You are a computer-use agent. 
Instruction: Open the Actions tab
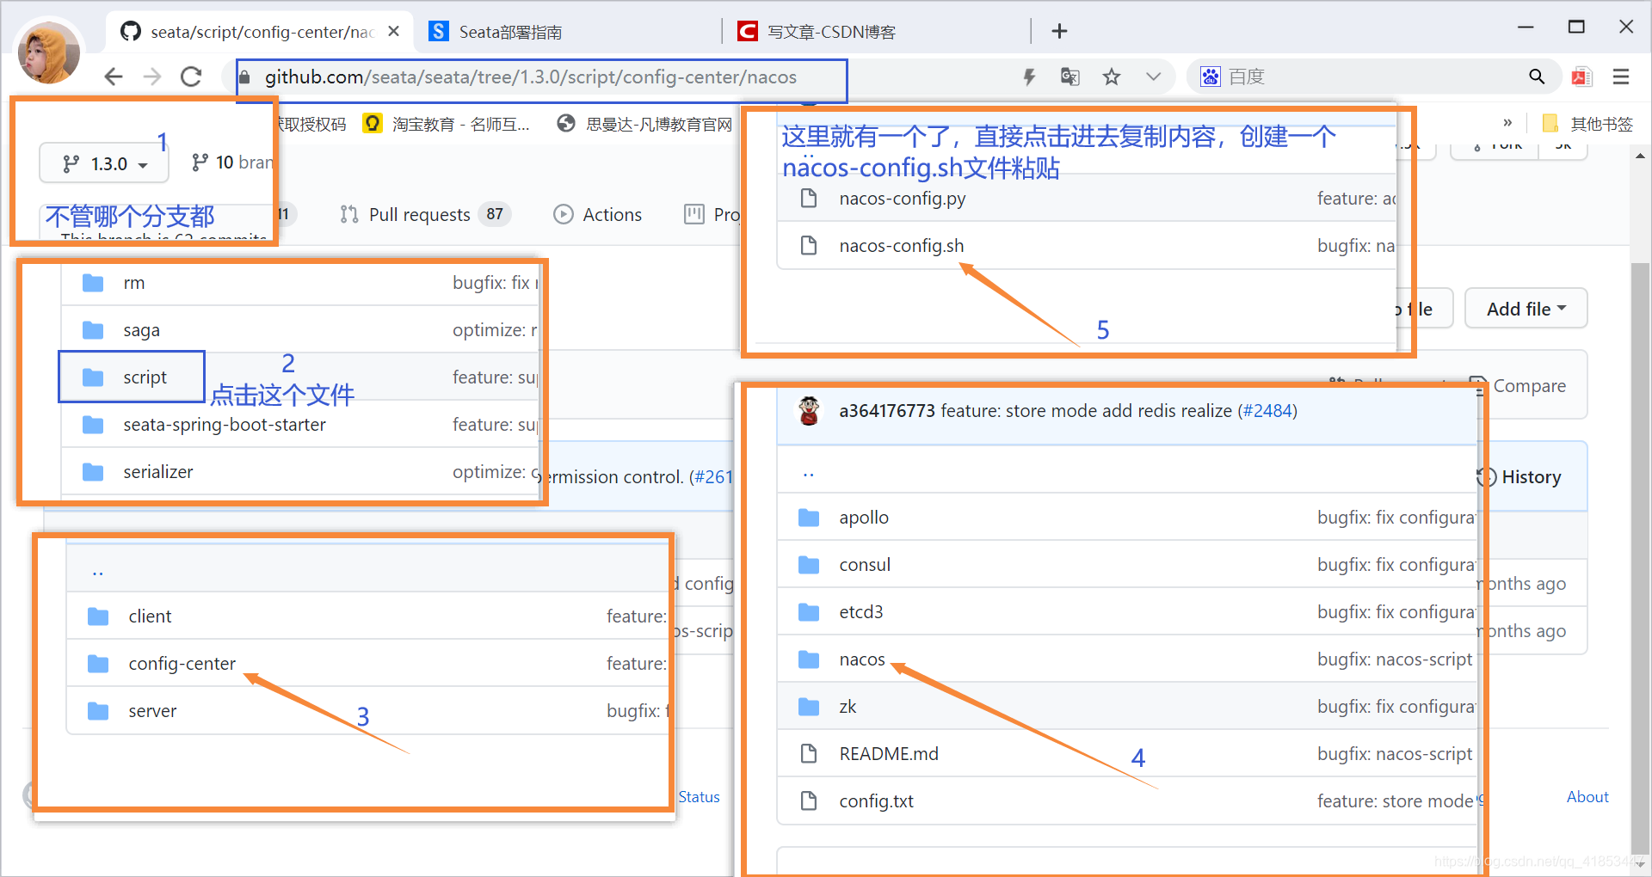tap(598, 214)
